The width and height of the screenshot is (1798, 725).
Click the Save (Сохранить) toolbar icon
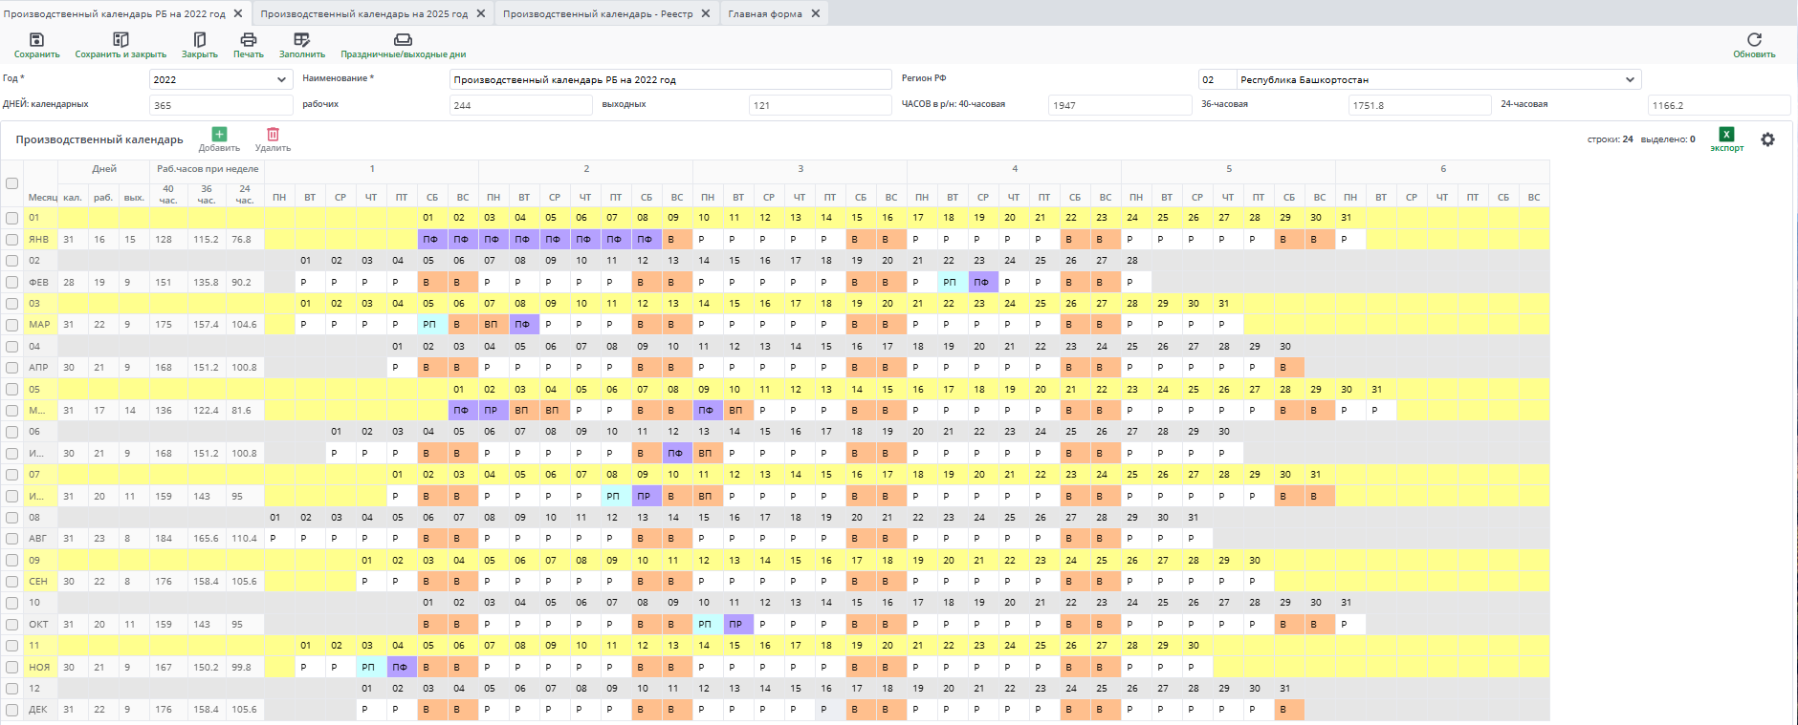pos(36,40)
